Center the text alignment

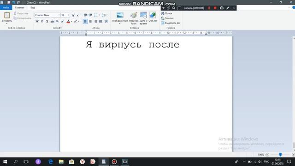pos(90,21)
